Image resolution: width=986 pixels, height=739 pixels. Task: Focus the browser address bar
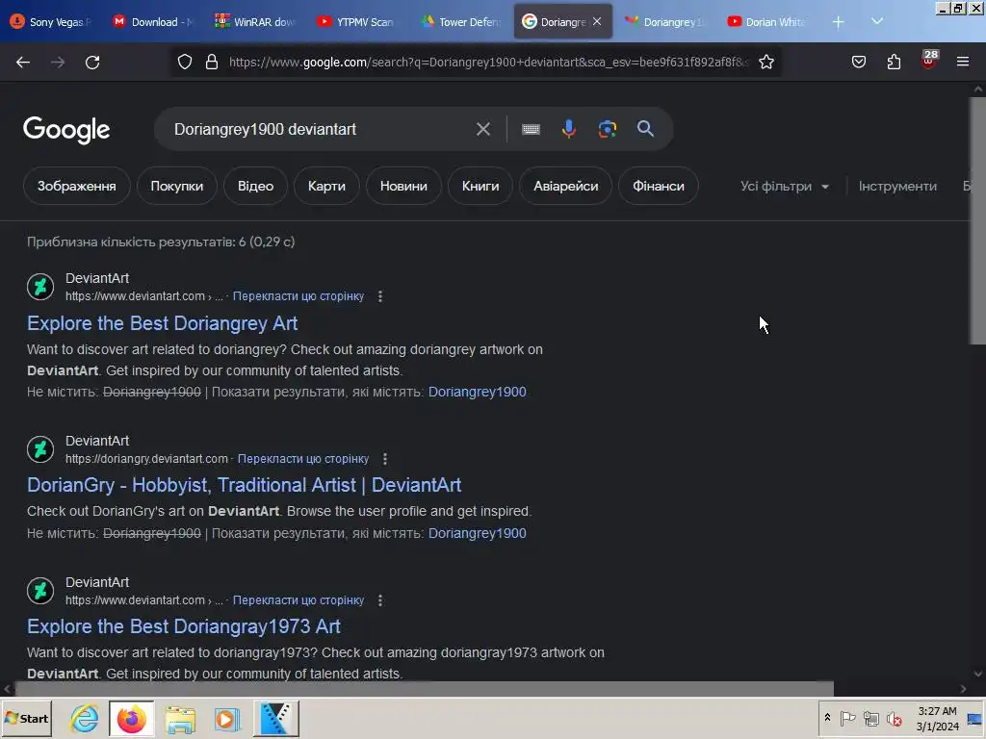[x=488, y=62]
